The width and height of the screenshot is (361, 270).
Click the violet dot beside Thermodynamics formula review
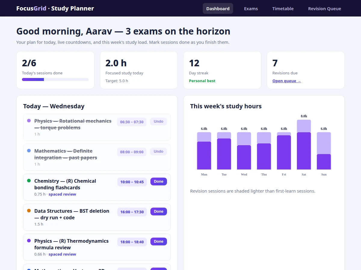pos(29,241)
